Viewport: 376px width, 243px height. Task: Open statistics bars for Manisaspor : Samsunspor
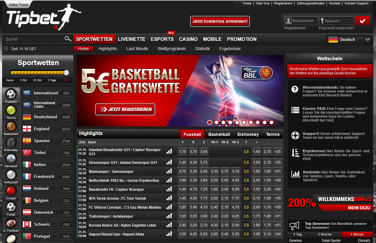point(169,171)
